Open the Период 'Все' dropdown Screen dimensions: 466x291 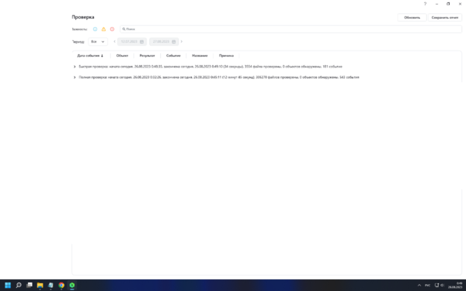coord(98,42)
